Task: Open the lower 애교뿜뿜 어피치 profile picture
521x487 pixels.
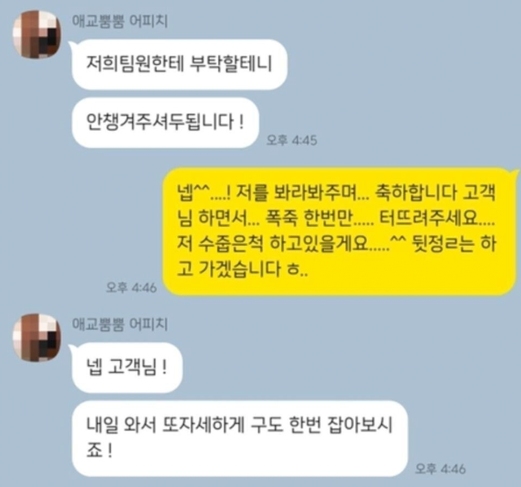Action: pos(37,338)
